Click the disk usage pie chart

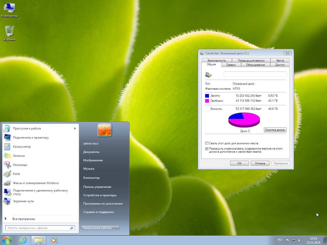(244, 120)
